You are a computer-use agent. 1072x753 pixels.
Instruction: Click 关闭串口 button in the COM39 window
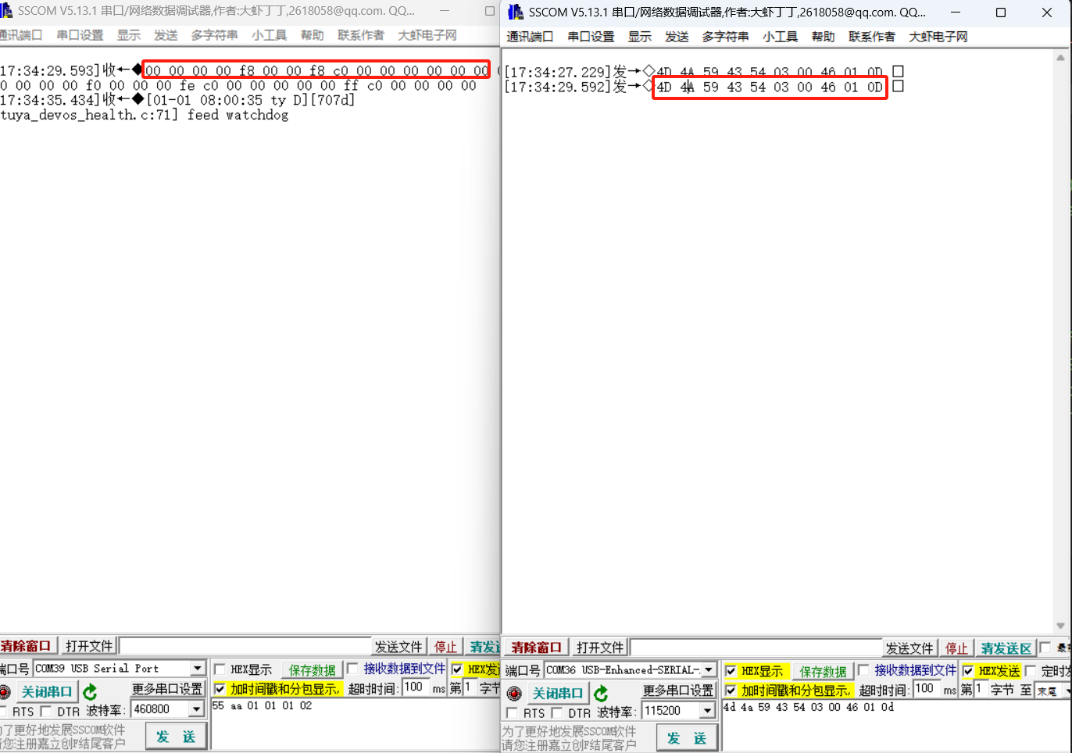click(46, 692)
